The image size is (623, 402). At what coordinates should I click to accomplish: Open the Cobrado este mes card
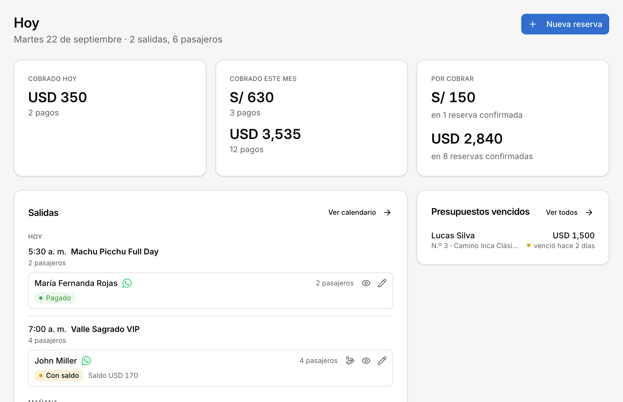(311, 118)
